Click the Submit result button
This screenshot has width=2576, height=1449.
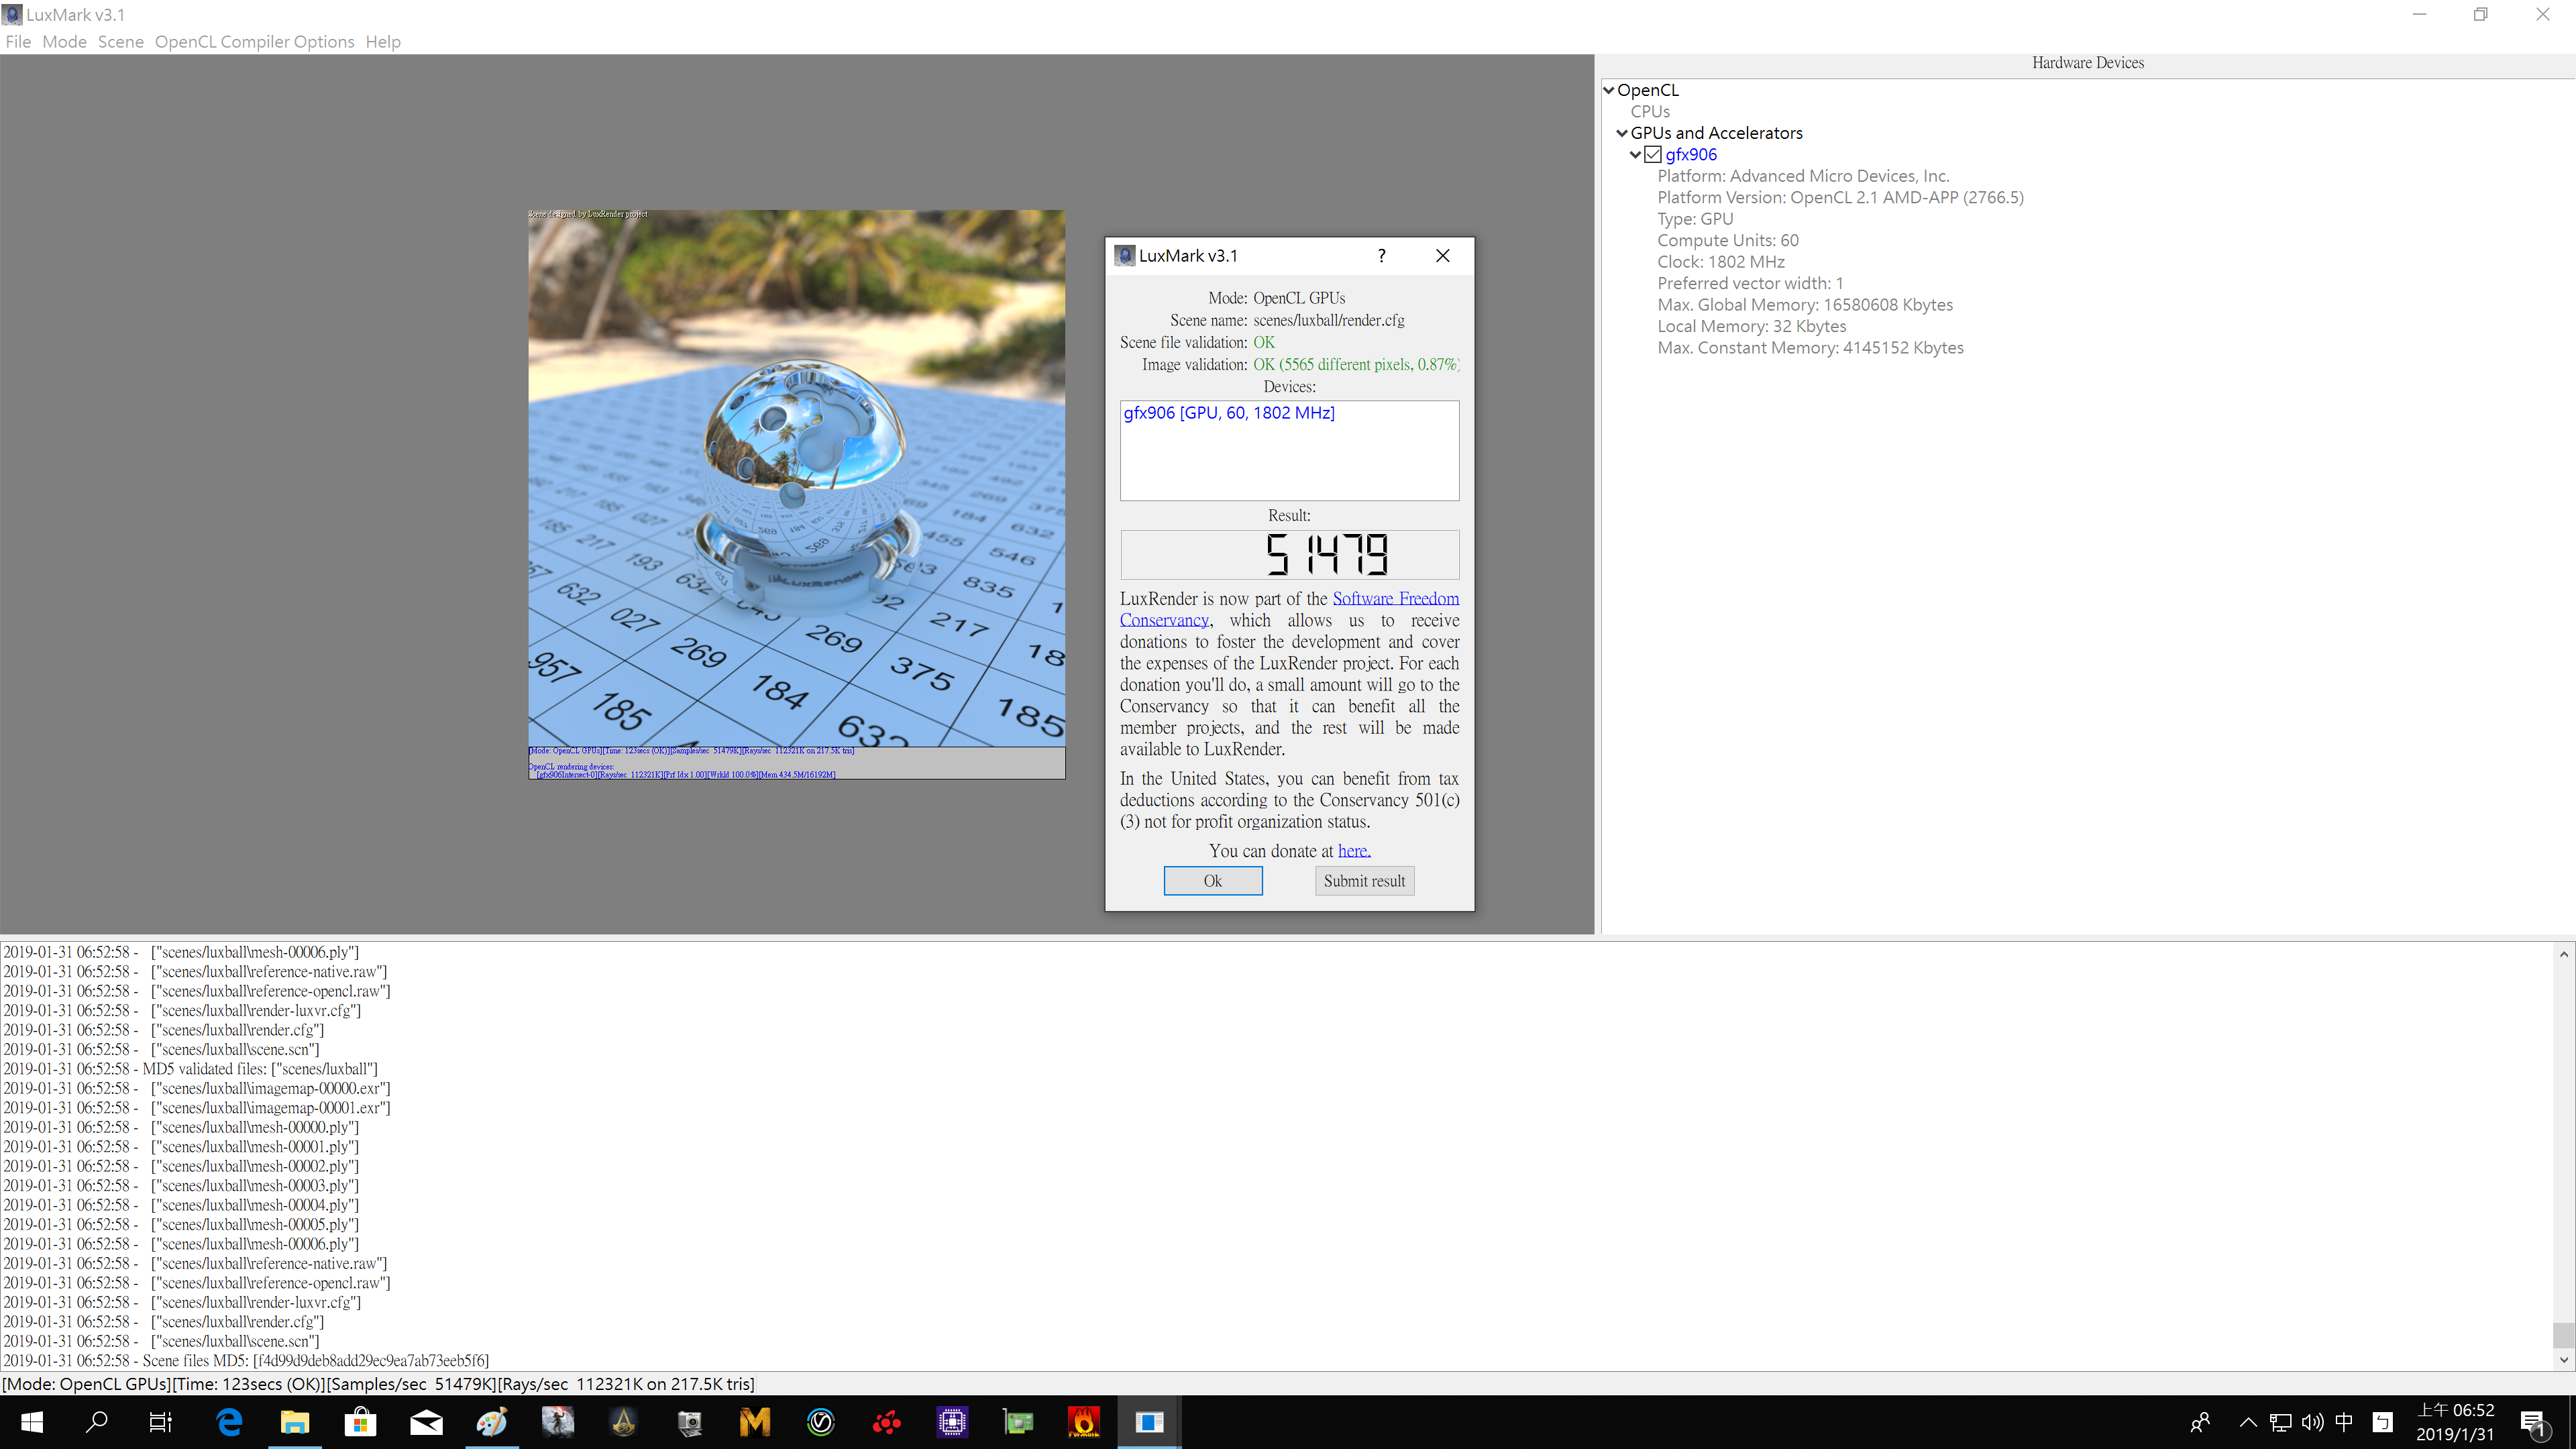click(1364, 880)
